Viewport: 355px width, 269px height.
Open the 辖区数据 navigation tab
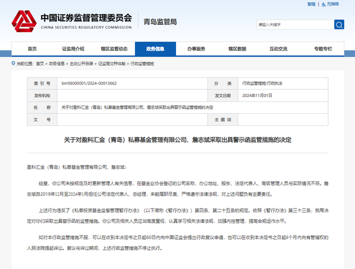pyautogui.click(x=237, y=49)
